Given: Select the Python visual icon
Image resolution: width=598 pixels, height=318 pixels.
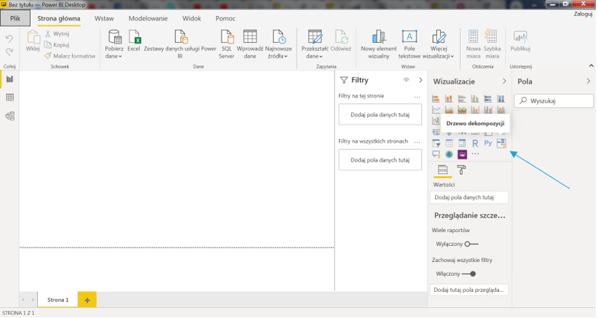Looking at the screenshot, I should 488,143.
